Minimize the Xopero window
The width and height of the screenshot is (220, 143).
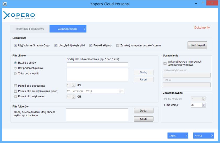click(196, 3)
